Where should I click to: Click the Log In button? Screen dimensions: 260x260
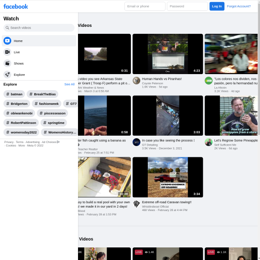point(217,6)
